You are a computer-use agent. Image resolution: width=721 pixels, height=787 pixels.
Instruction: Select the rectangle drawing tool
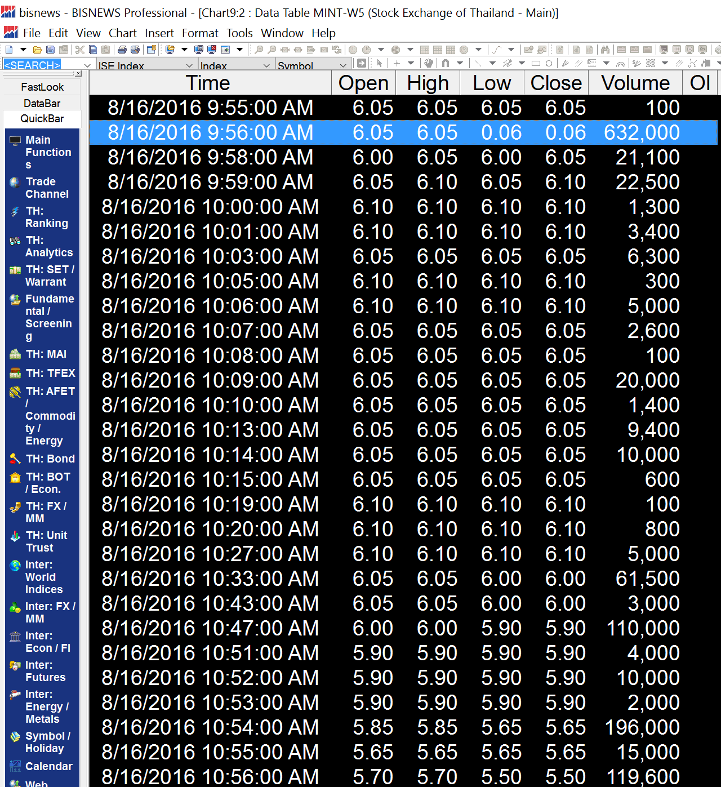tap(536, 64)
